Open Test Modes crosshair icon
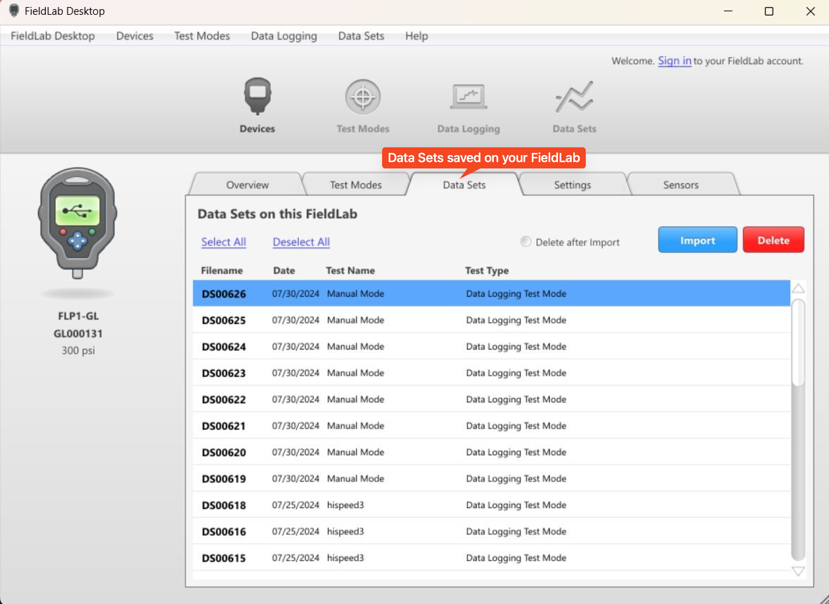The width and height of the screenshot is (829, 604). coord(363,97)
